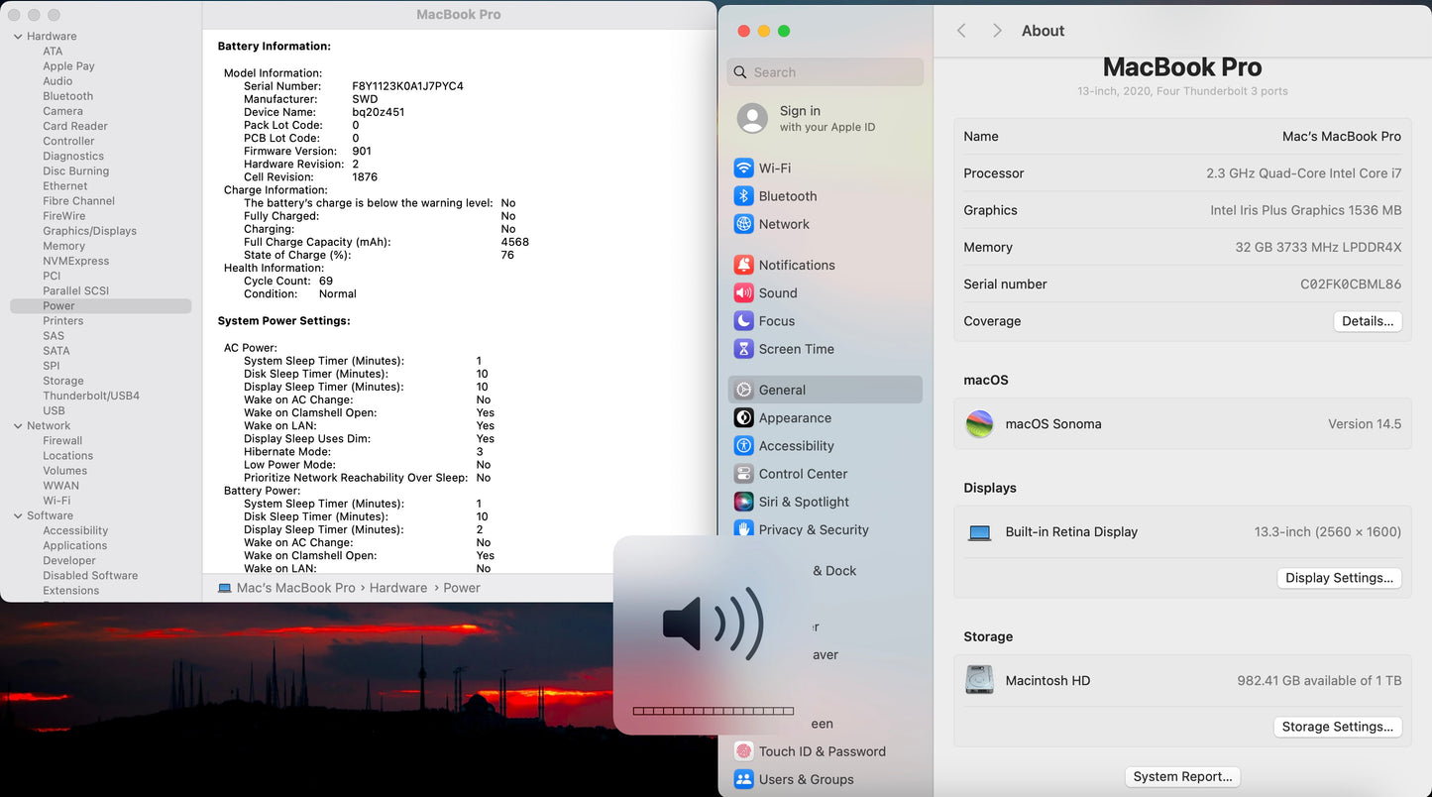Open Screen Time via its hourglass icon
Image resolution: width=1432 pixels, height=797 pixels.
[x=744, y=349]
